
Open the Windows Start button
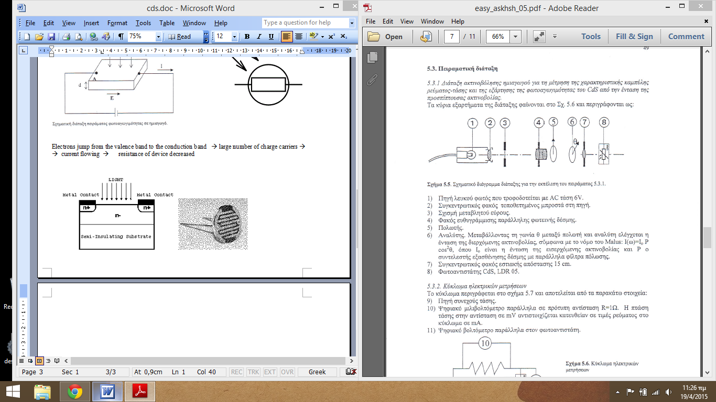13,391
